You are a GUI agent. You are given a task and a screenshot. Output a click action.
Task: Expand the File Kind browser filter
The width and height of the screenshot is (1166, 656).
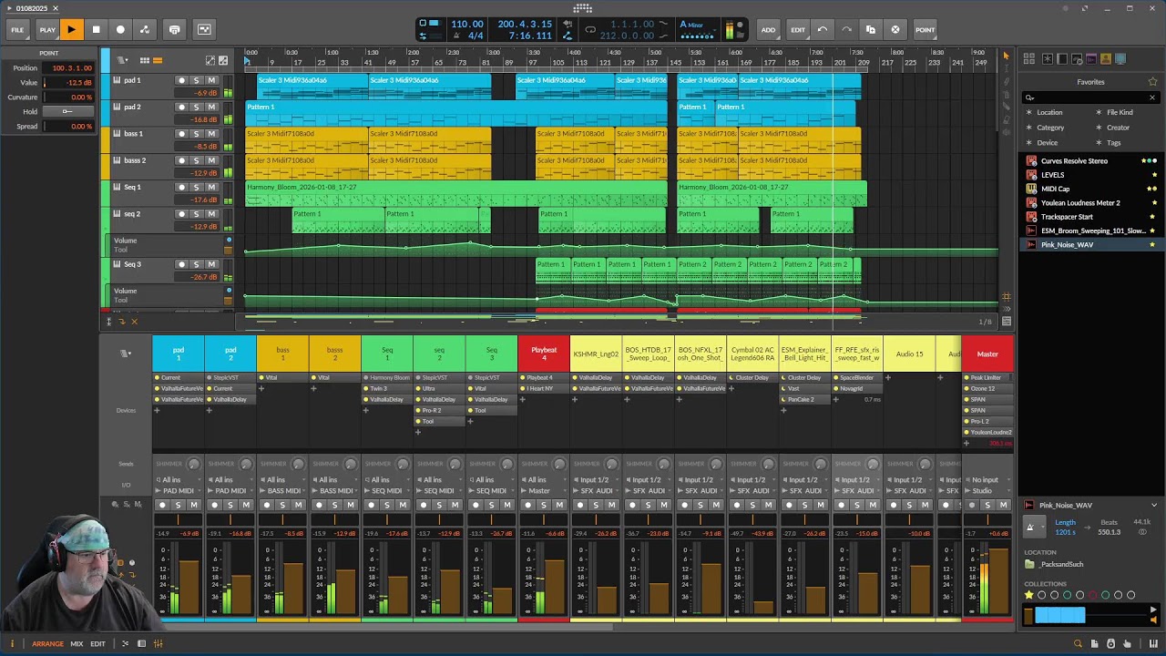pos(1119,112)
